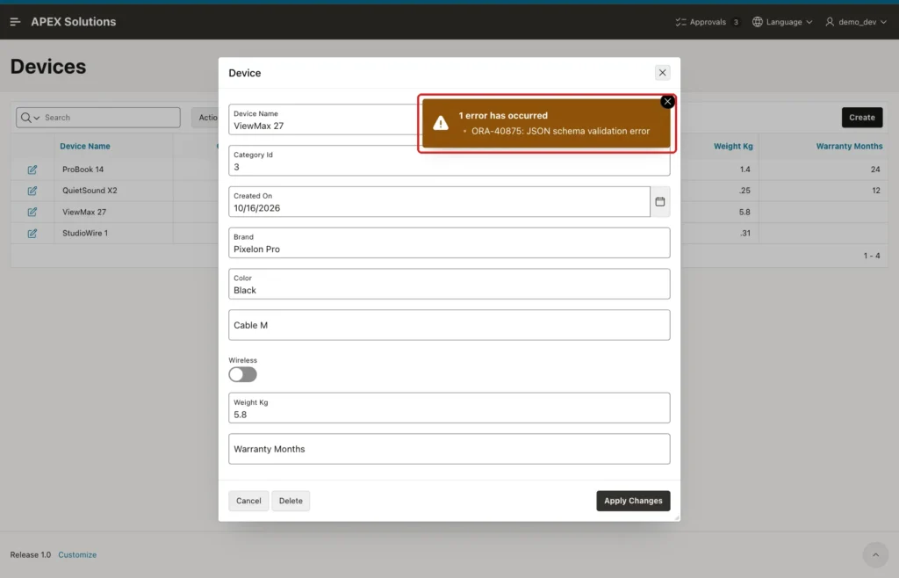Click the Approvals count badge 3
Image resolution: width=899 pixels, height=578 pixels.
[736, 22]
